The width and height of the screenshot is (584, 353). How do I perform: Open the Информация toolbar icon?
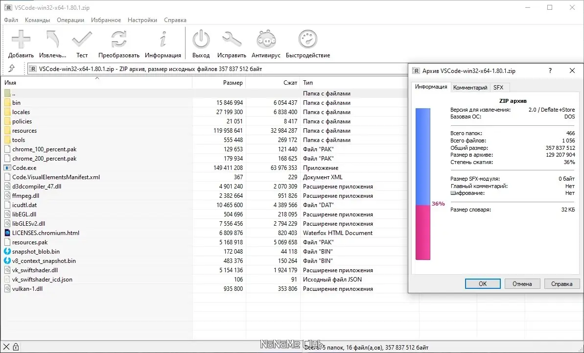click(163, 39)
